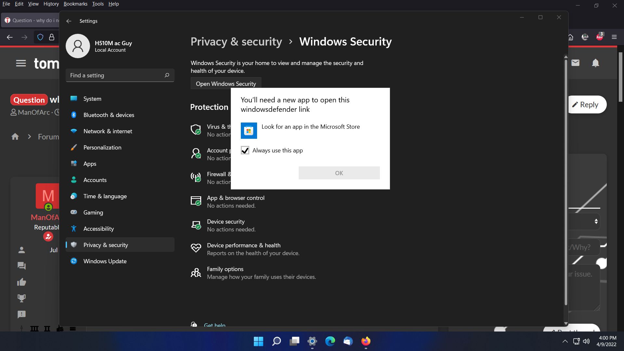Click the Settings gear on the taskbar

[312, 341]
